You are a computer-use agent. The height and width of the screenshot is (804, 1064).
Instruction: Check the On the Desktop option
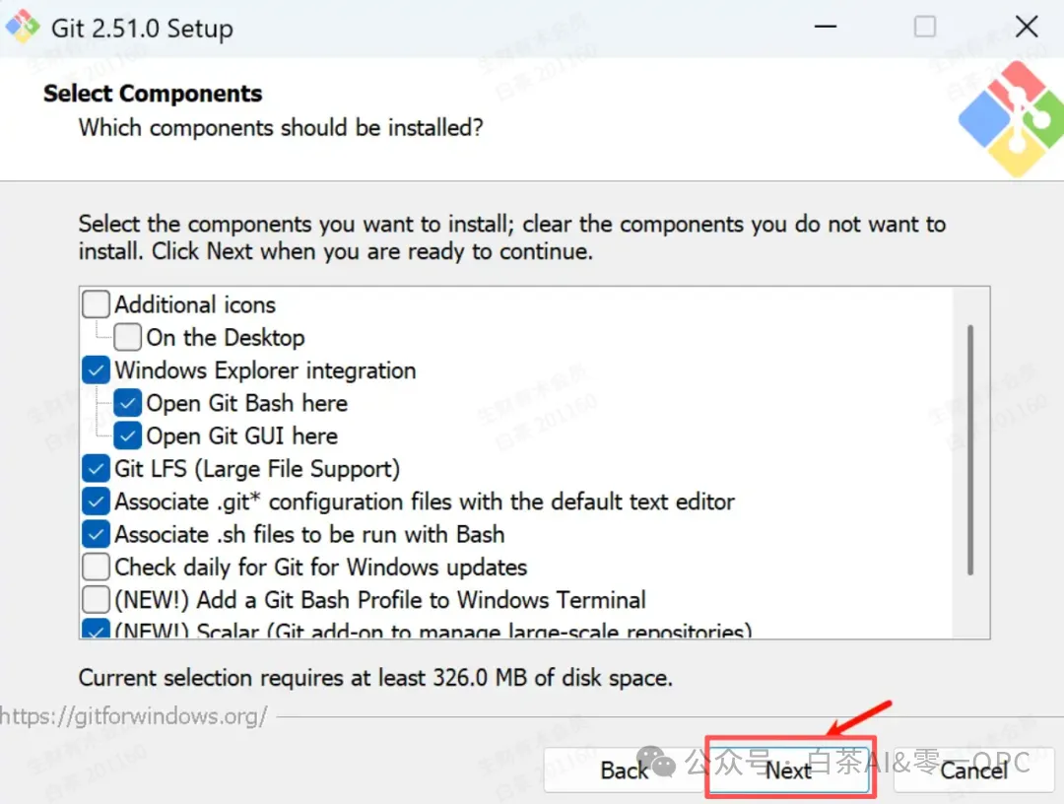127,337
